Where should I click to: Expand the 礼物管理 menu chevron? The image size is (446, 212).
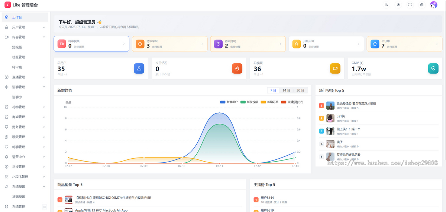coord(44,107)
